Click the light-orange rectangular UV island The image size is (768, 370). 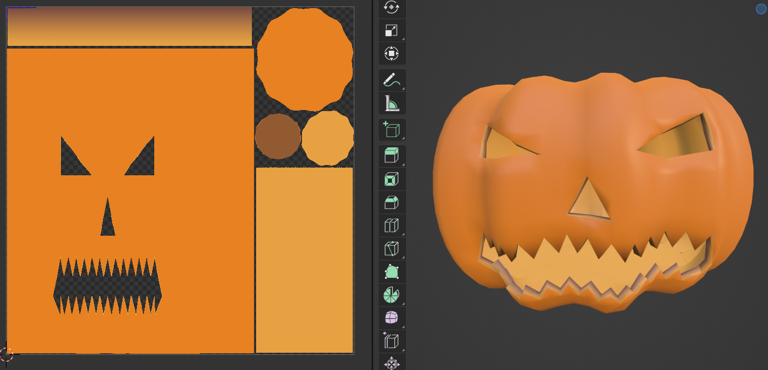(304, 260)
